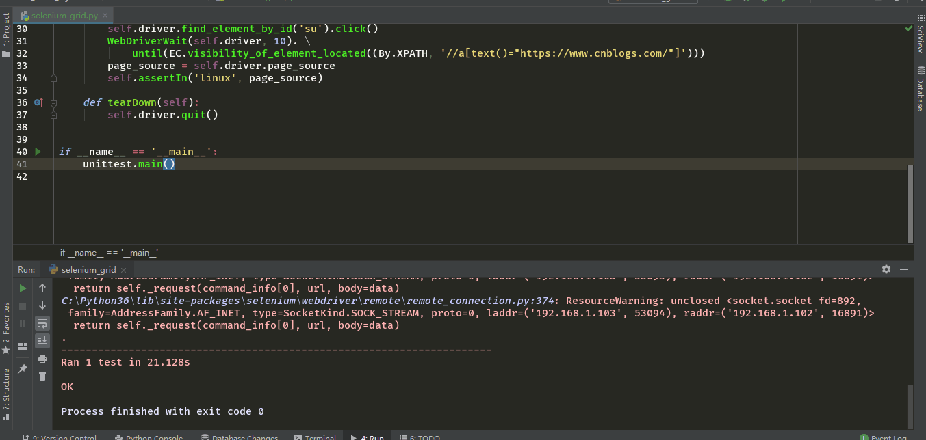
Task: Click on 'self.driver.quit()' code
Action: click(x=163, y=115)
